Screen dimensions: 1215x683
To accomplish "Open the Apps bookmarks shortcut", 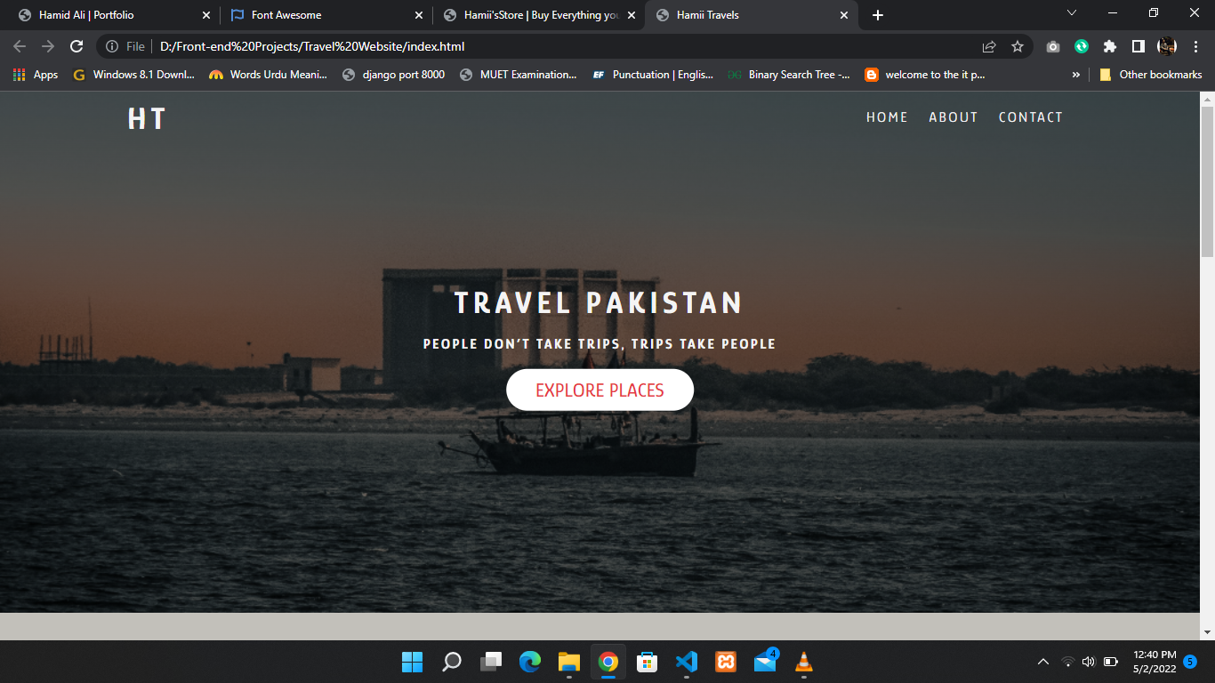I will pos(36,75).
